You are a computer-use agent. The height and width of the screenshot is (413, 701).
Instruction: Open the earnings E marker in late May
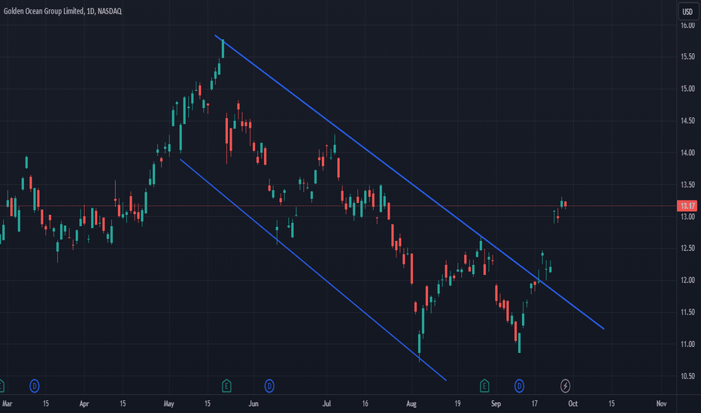[226, 386]
